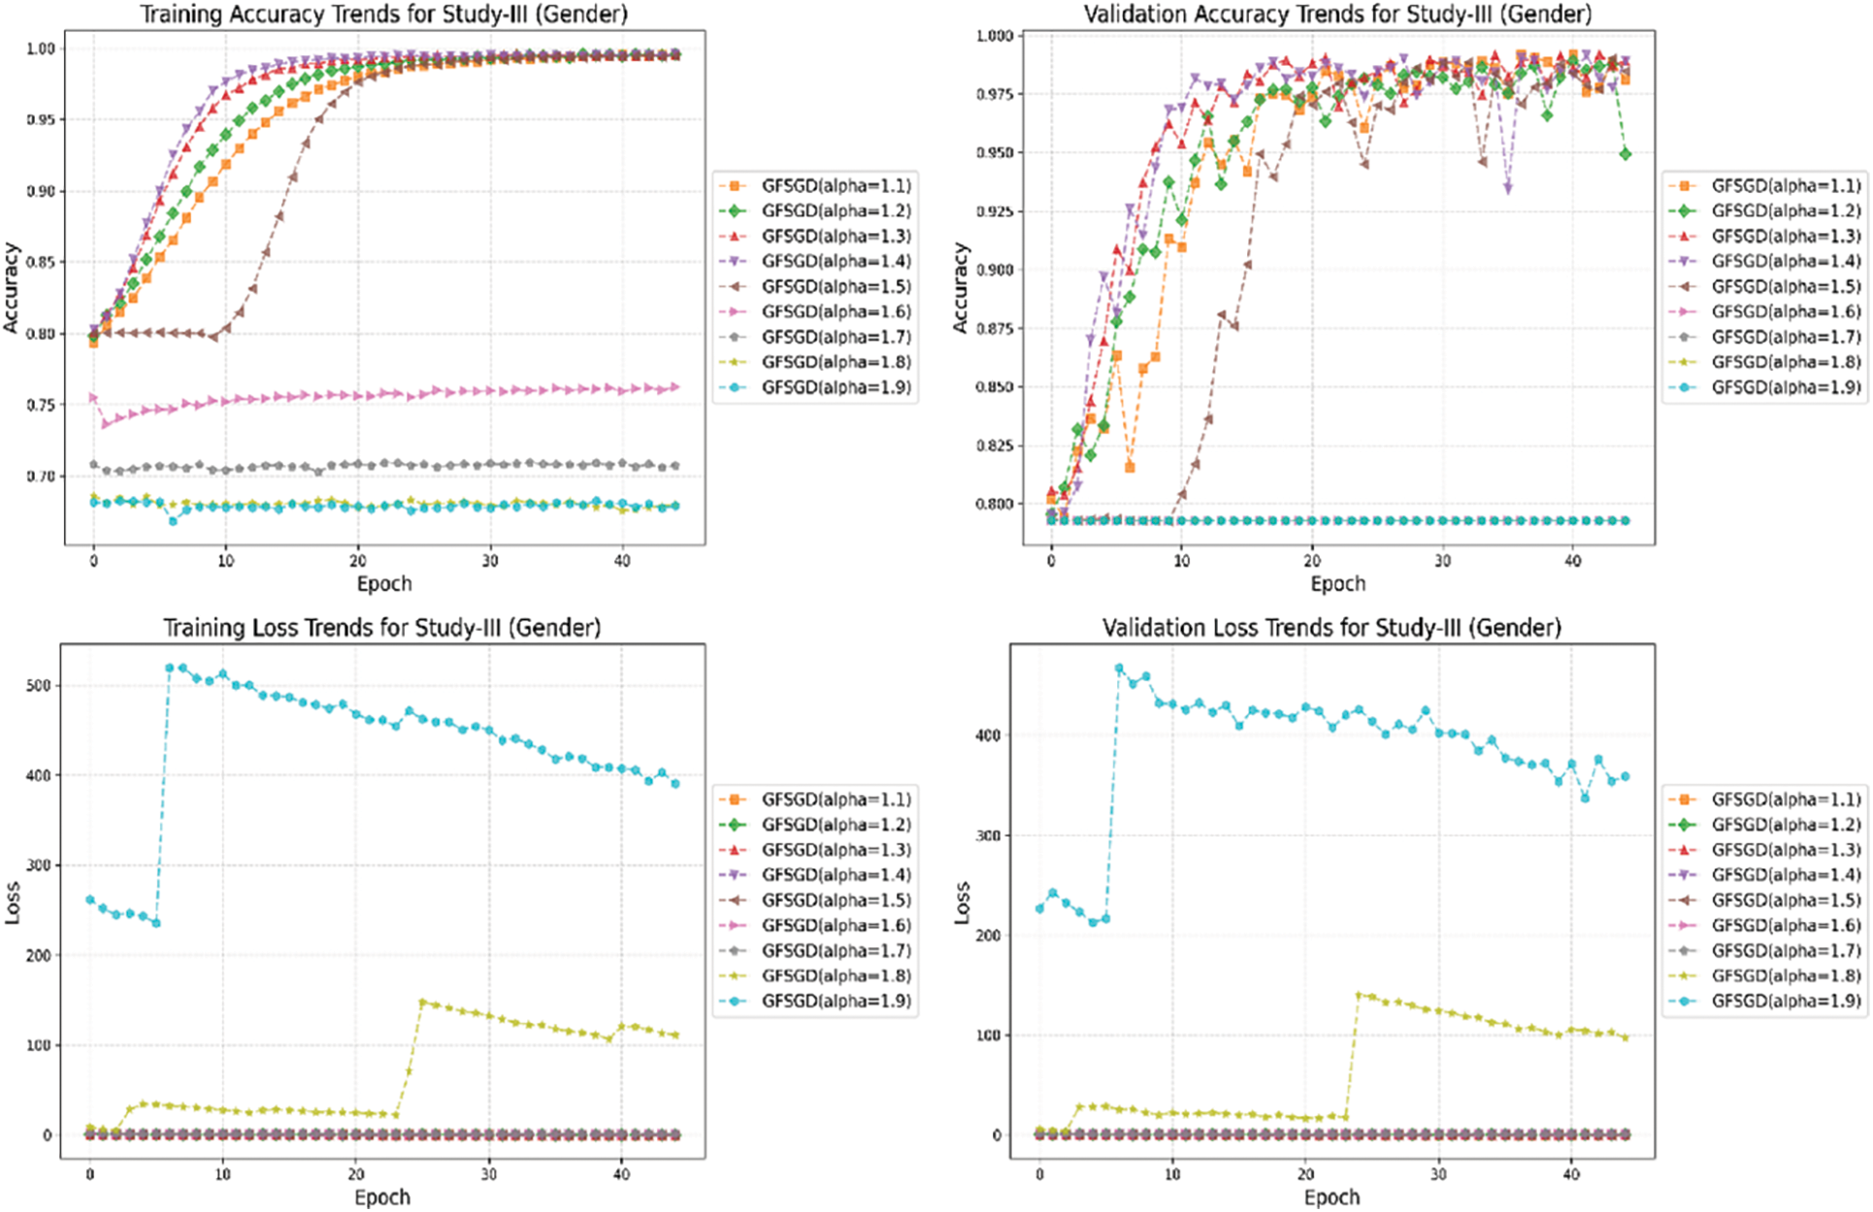Click the Loss y-axis label of Validation Loss chart
Image resolution: width=1873 pixels, height=1212 pixels.
click(x=962, y=902)
